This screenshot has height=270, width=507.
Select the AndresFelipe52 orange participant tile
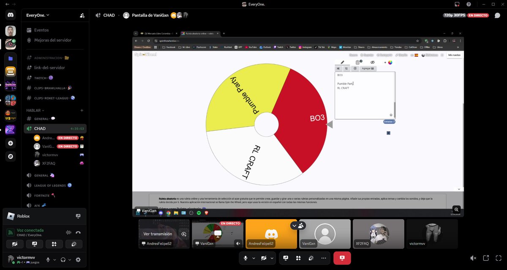click(271, 234)
